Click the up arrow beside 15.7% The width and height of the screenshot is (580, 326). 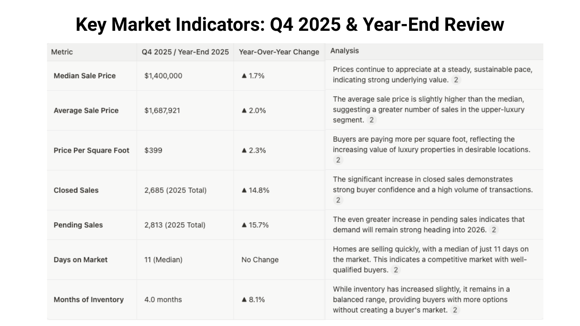pos(244,225)
